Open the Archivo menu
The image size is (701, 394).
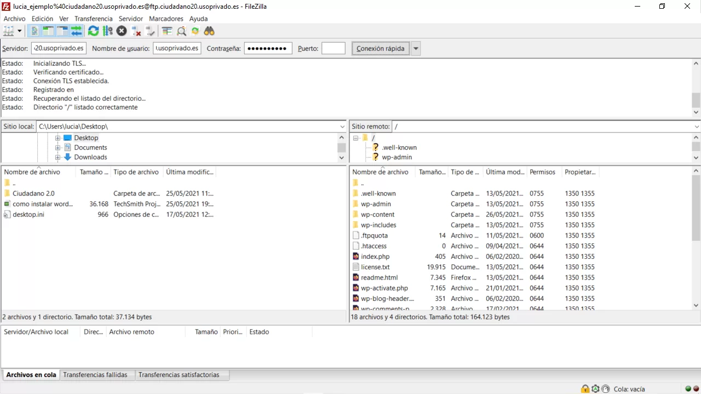tap(15, 19)
